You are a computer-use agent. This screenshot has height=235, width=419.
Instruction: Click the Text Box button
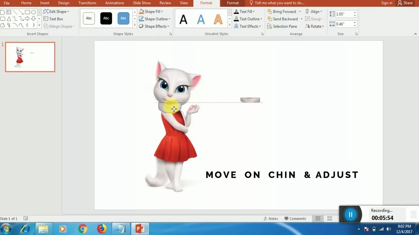[53, 19]
